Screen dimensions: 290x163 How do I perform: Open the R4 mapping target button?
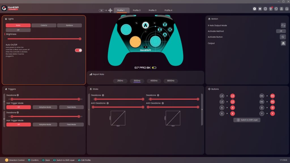coord(272,96)
